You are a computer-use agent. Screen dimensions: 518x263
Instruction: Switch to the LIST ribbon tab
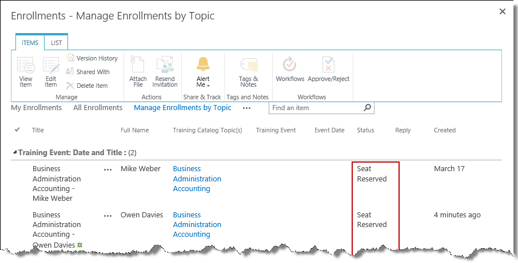(x=56, y=43)
